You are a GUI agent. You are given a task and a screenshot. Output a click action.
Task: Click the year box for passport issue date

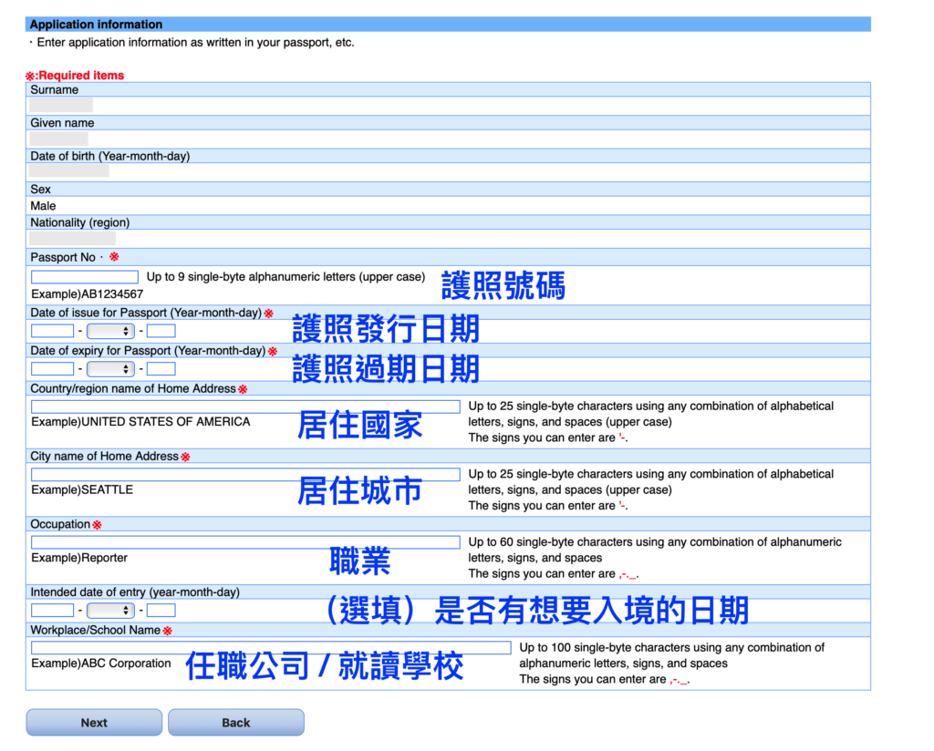coord(52,330)
